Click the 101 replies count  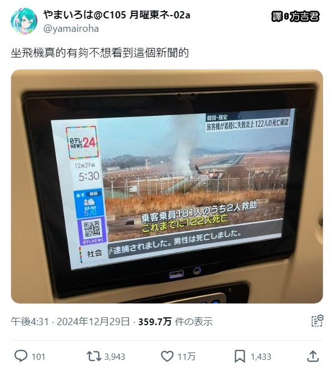[x=38, y=356]
